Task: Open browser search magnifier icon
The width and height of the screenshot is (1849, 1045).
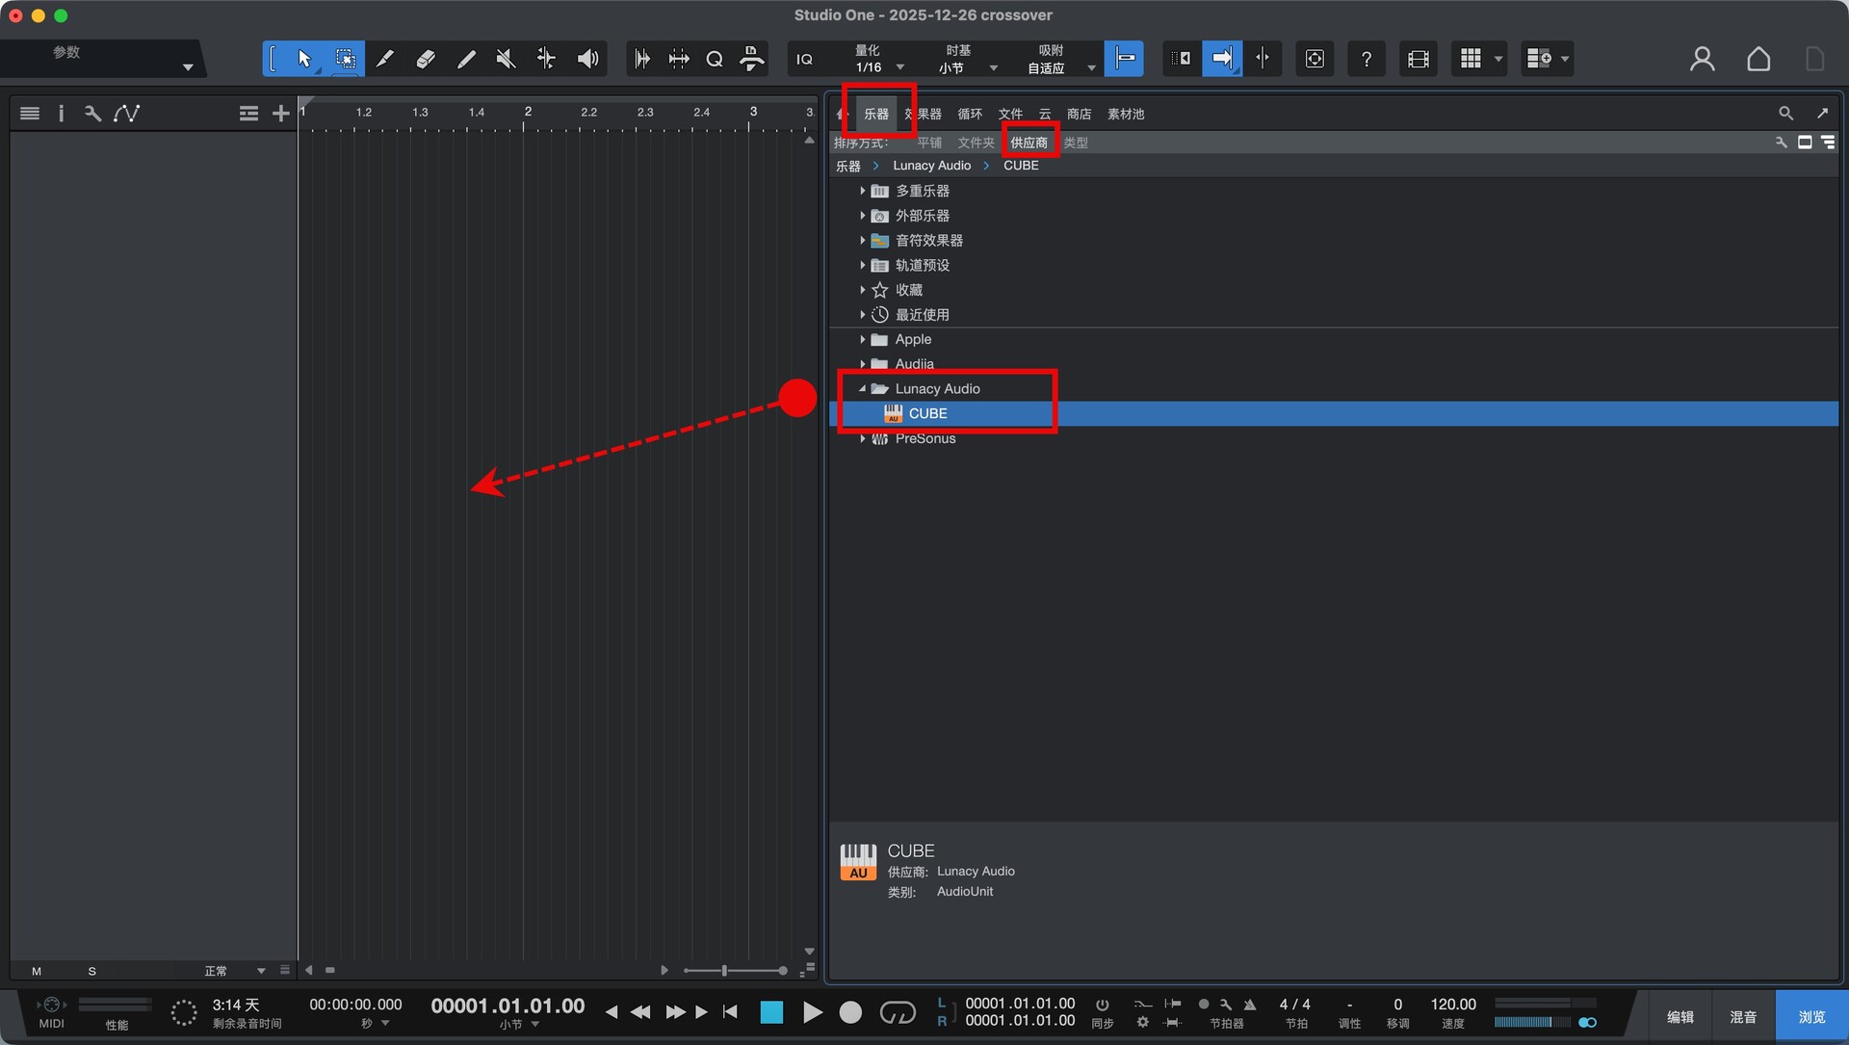Action: [1785, 114]
